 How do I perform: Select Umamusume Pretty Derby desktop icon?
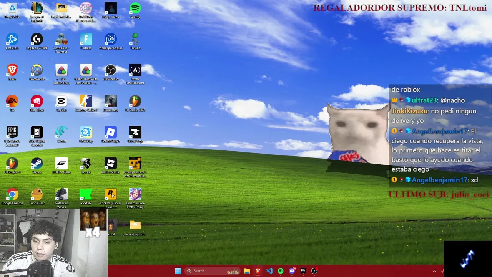click(x=135, y=199)
